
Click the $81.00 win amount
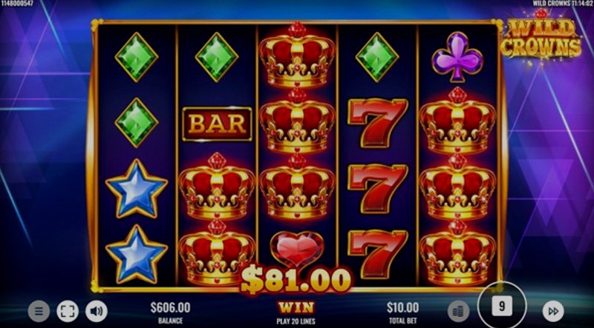coord(296,281)
